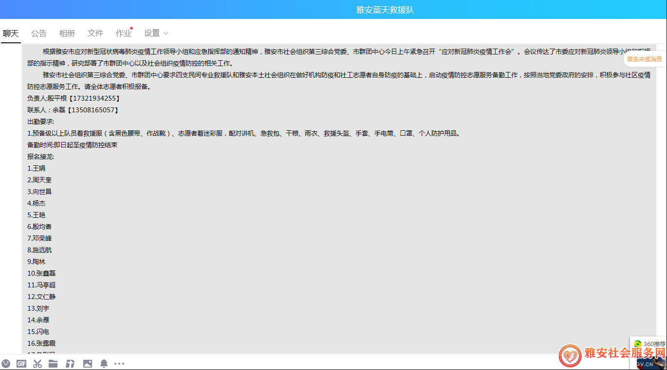Screen dimensions: 667x370
Task: Click the bell notification icon
Action: click(x=104, y=363)
